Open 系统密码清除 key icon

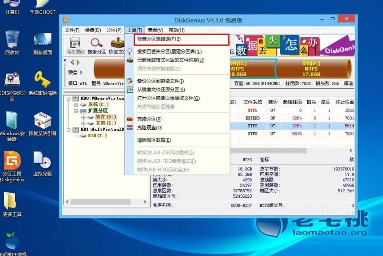click(x=42, y=83)
